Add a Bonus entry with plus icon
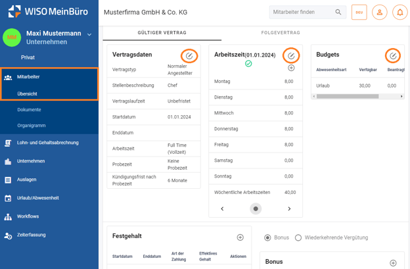 pyautogui.click(x=393, y=263)
